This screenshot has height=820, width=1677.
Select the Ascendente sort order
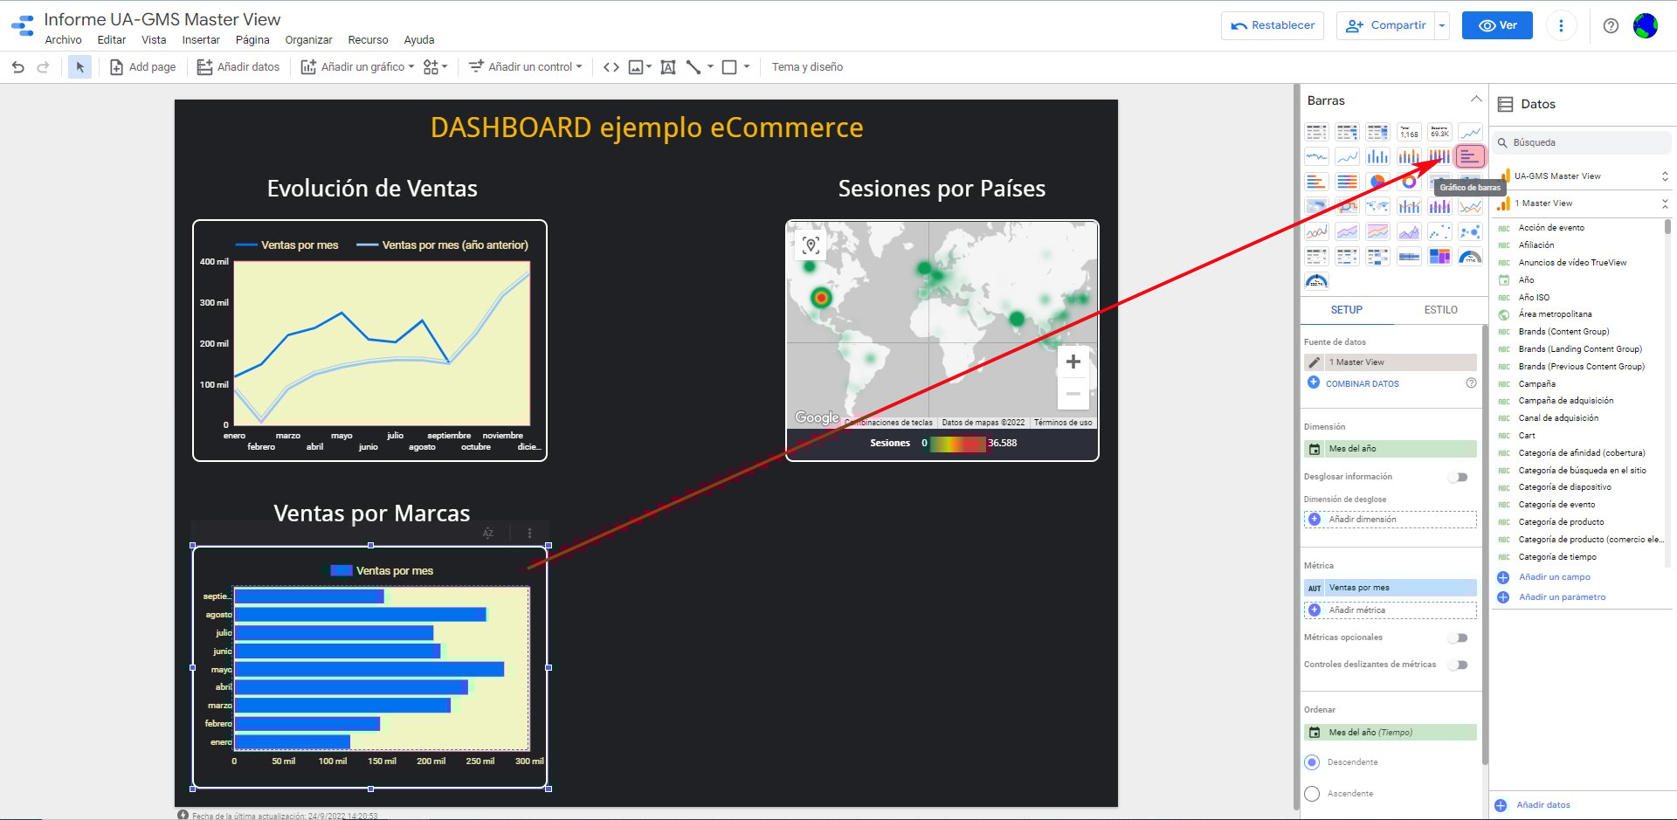[x=1312, y=794]
